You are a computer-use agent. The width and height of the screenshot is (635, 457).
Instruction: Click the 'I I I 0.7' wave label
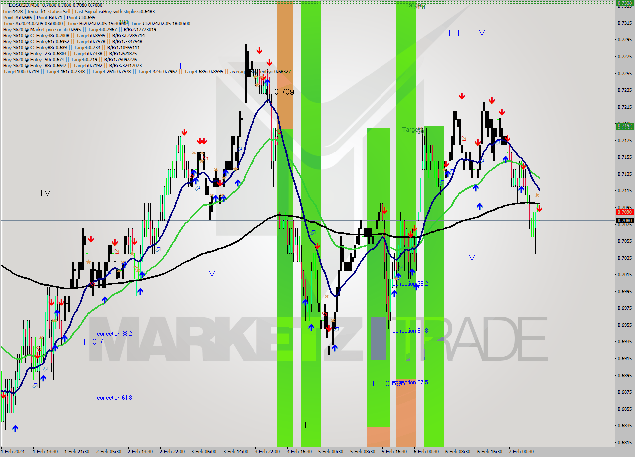91,342
